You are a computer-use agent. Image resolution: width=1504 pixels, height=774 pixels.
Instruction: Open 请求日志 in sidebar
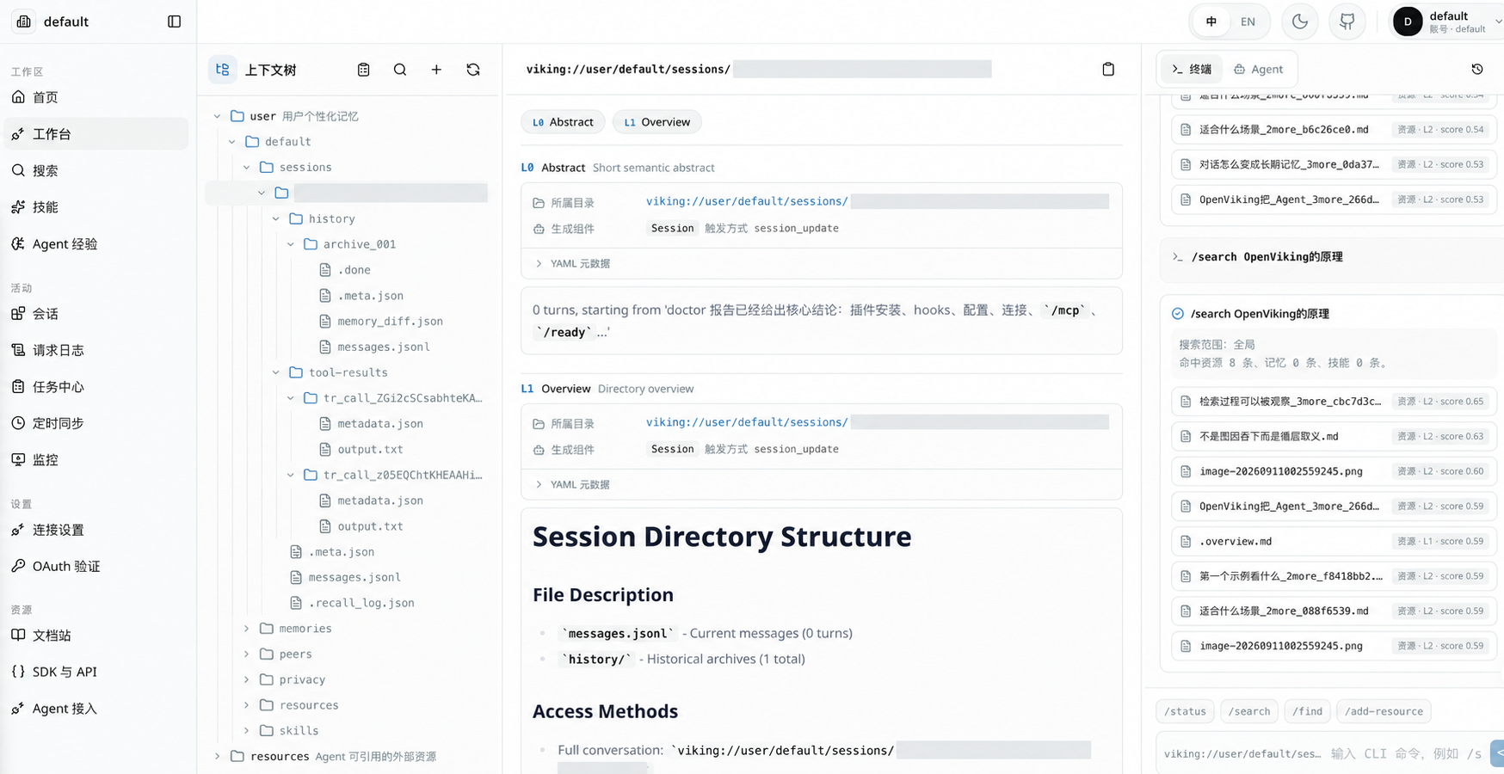(96, 350)
